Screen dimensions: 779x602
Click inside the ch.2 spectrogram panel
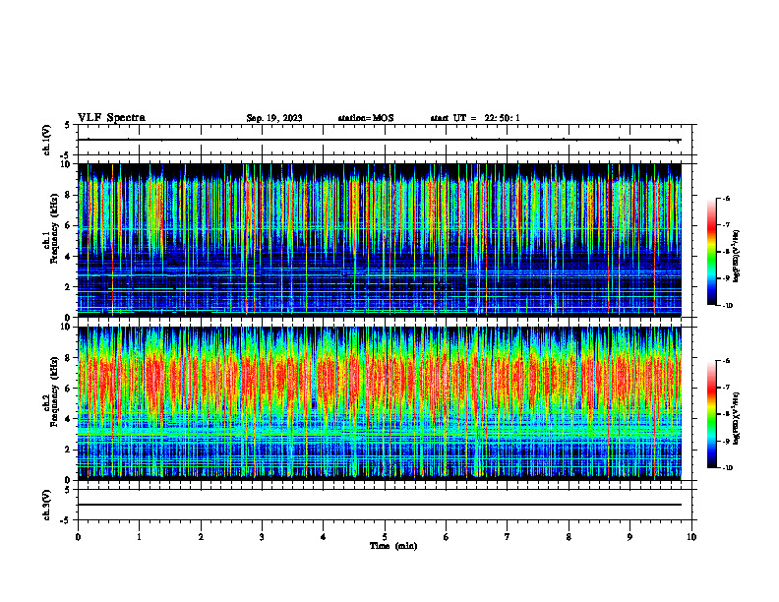[380, 403]
